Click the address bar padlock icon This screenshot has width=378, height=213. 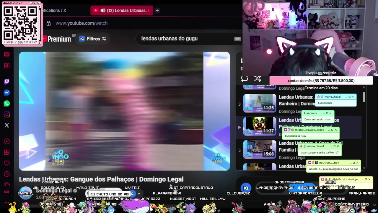[48, 23]
